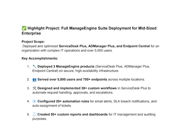
Task: Click 'Deployed and optimized' in the scope paragraph
Action: coord(40,46)
